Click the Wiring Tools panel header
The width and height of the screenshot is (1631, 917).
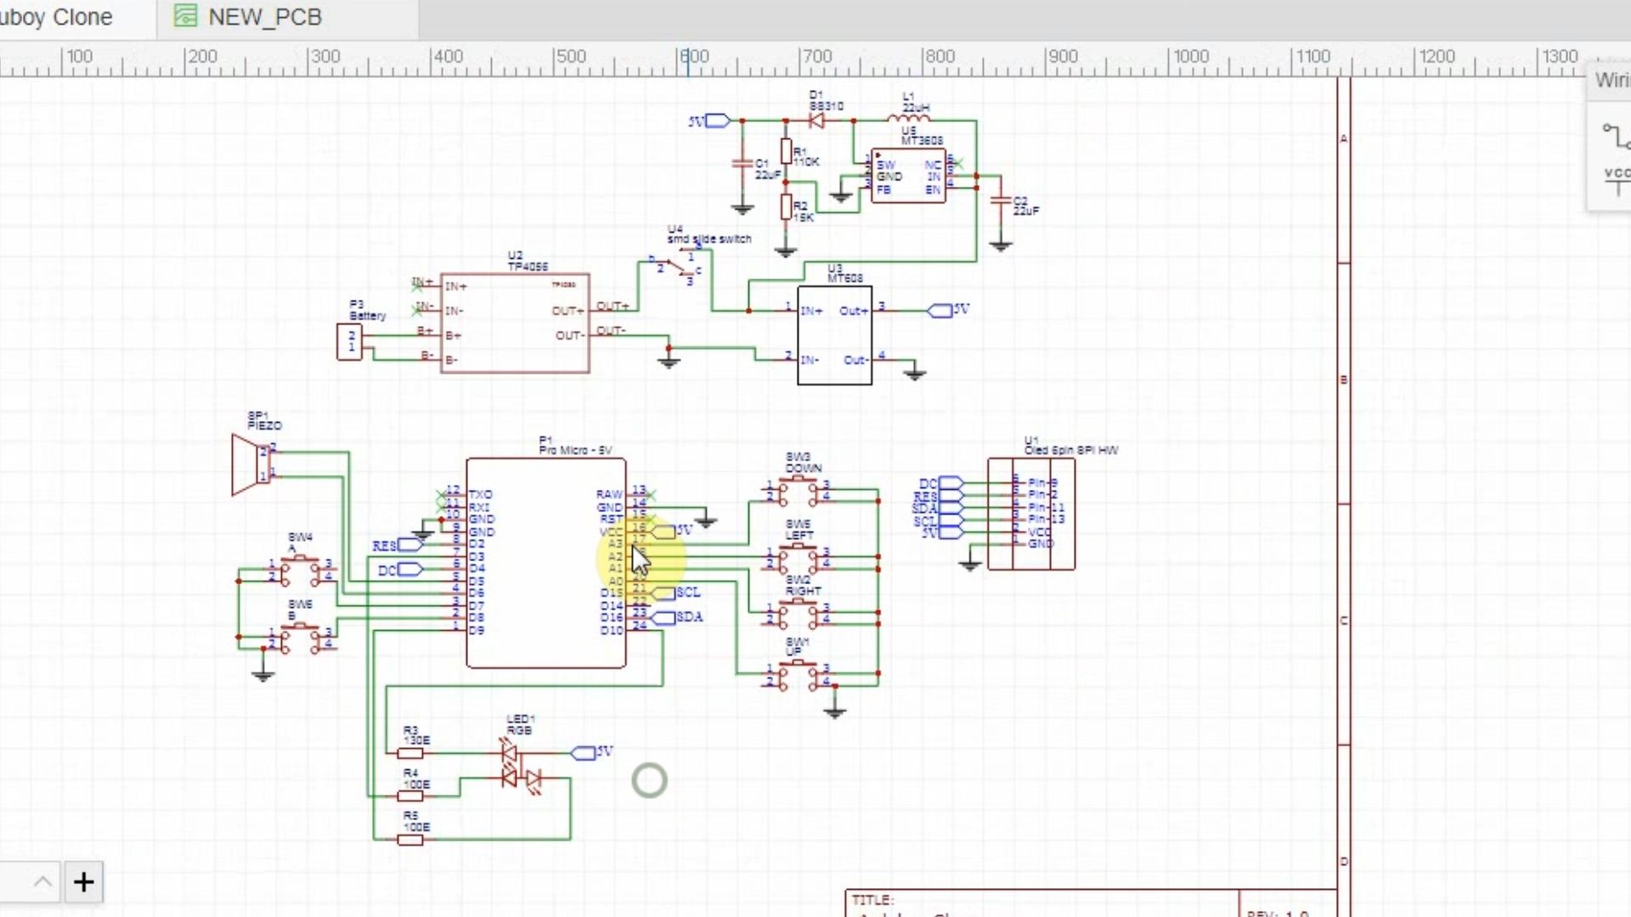(1611, 81)
